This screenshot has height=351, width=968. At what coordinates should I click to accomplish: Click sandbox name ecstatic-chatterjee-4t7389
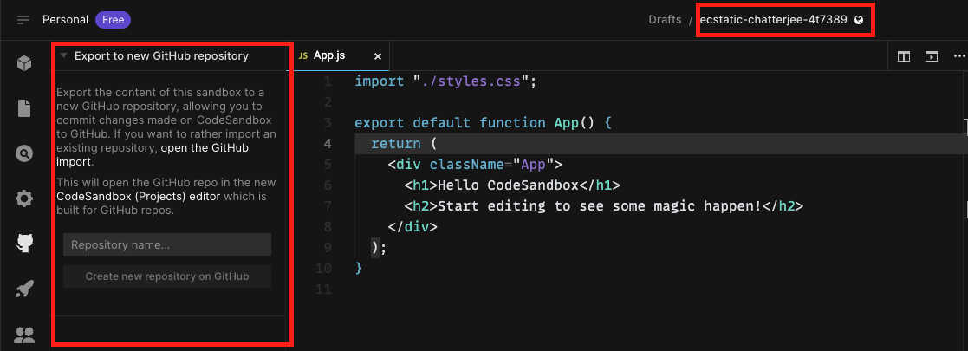pos(773,20)
